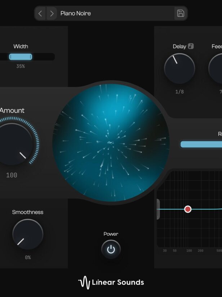This screenshot has height=297, width=222.
Task: Click the Delay knob
Action: 179,69
